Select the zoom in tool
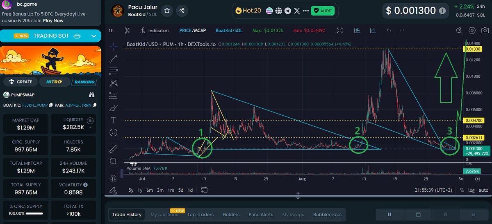The image size is (492, 224). (x=114, y=161)
